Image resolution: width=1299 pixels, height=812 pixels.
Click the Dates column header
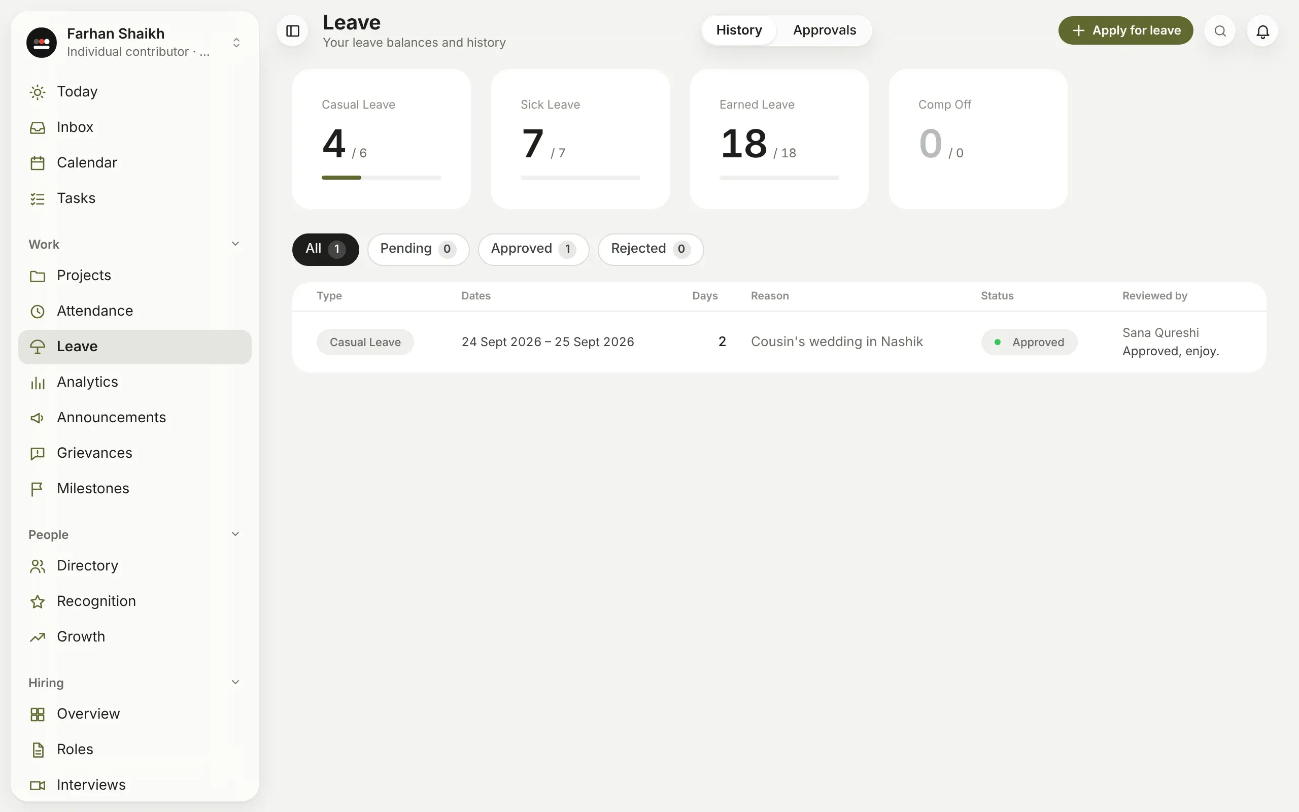pyautogui.click(x=475, y=296)
